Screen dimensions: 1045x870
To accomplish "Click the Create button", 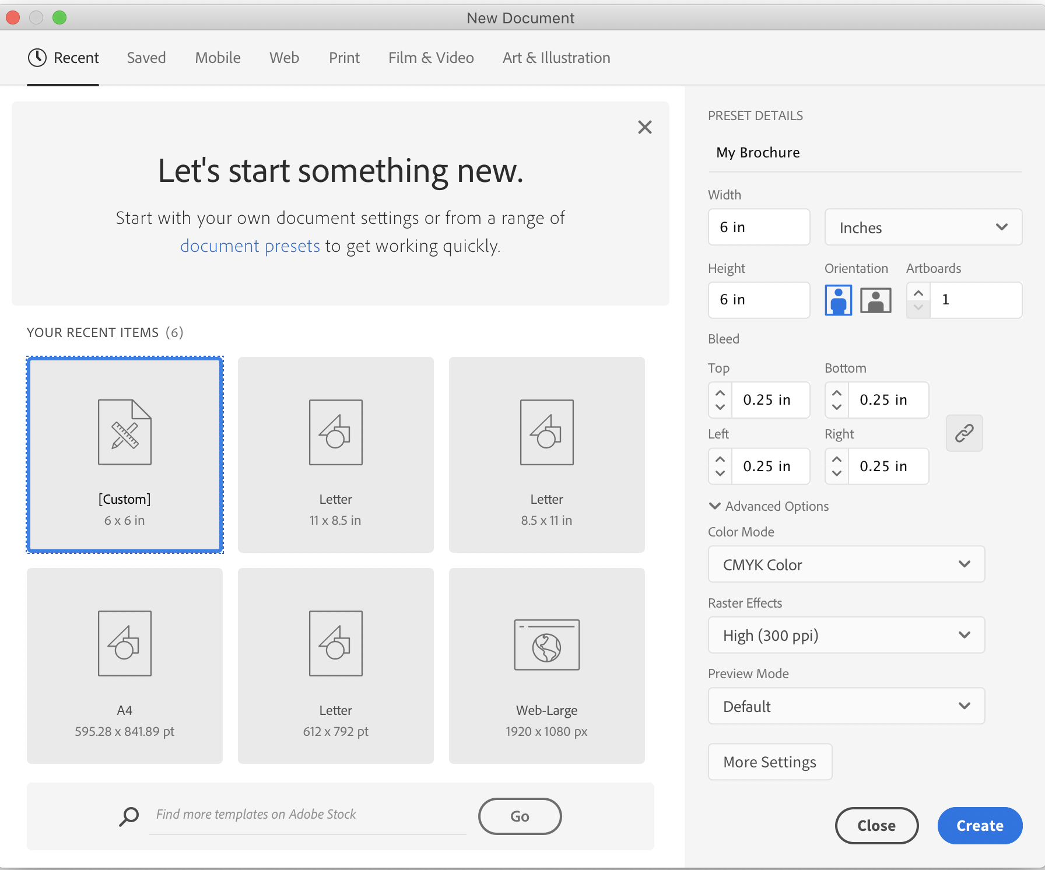I will point(980,826).
